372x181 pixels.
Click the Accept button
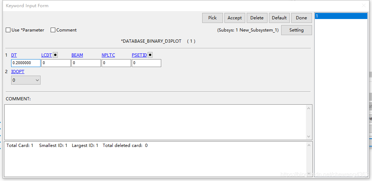[234, 18]
